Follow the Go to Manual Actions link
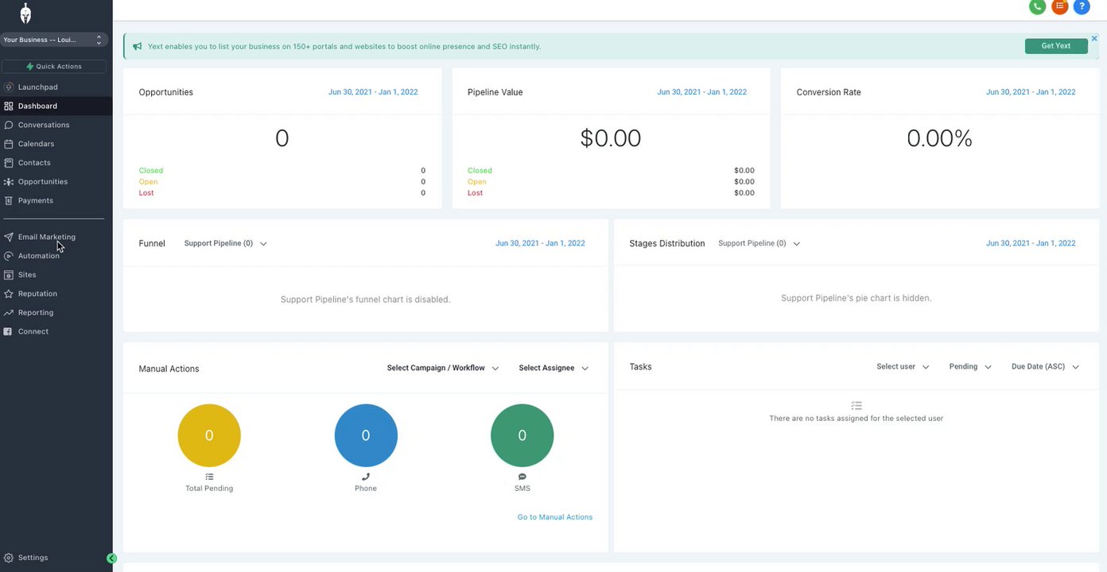This screenshot has width=1107, height=572. [x=555, y=517]
